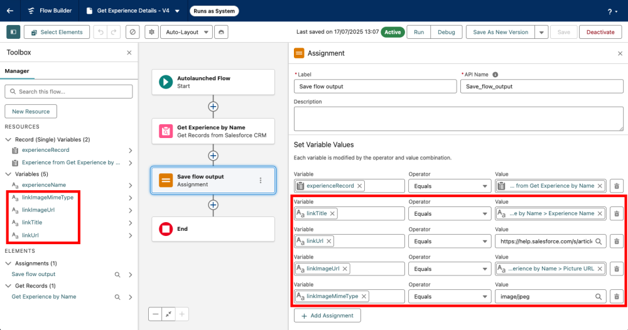
Task: Click the three-dot menu on Save flow output
Action: tap(261, 180)
